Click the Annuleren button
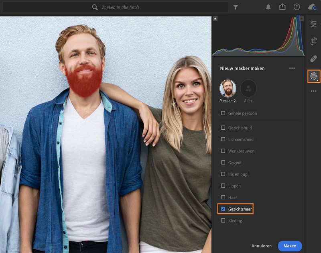The width and height of the screenshot is (321, 253). point(262,246)
